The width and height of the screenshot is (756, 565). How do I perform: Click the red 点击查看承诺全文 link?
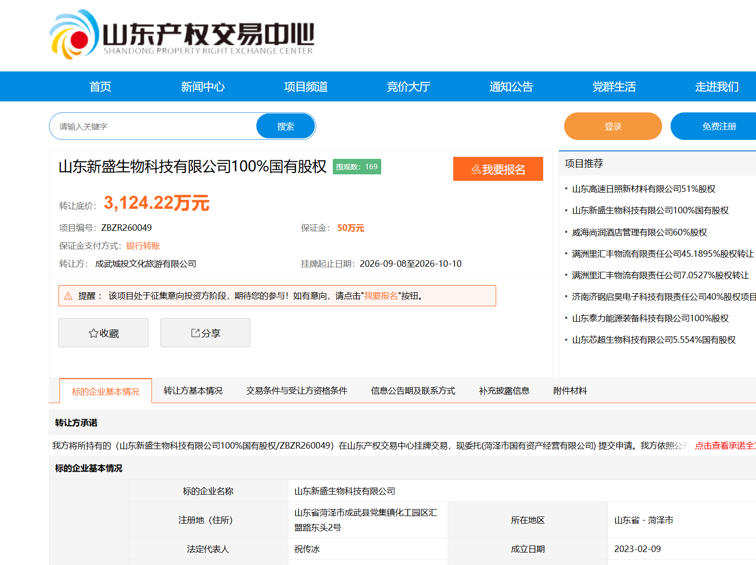[x=725, y=446]
